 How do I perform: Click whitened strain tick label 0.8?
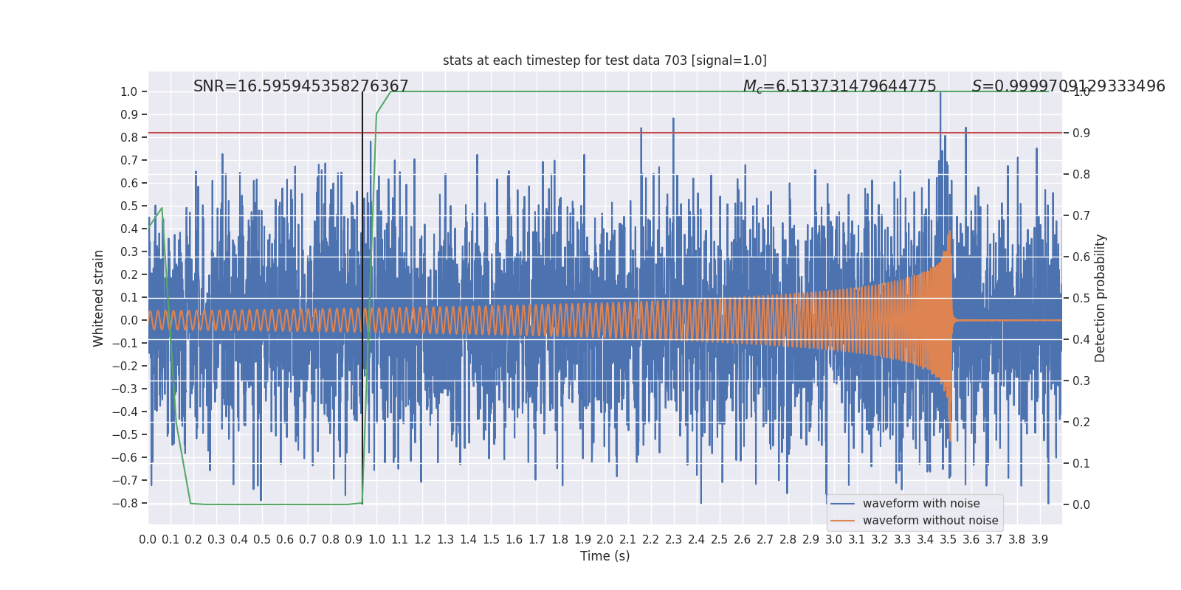(x=129, y=138)
